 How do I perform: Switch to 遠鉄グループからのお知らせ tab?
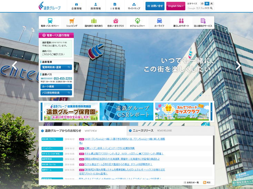pyautogui.click(x=83, y=131)
